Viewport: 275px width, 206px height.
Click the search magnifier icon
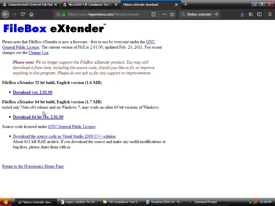(x=183, y=14)
